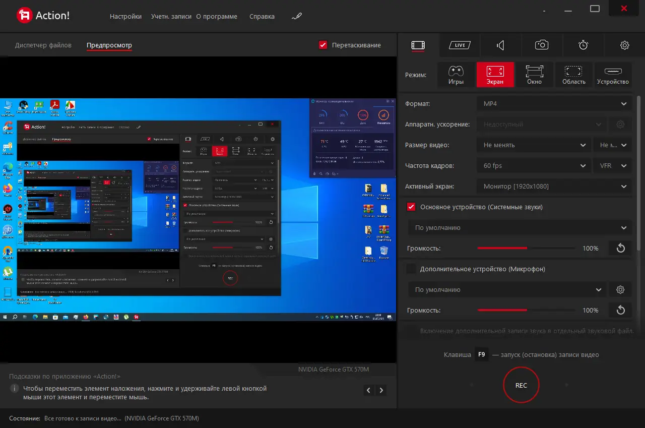Select the Область recording mode
The width and height of the screenshot is (645, 428).
tap(573, 75)
